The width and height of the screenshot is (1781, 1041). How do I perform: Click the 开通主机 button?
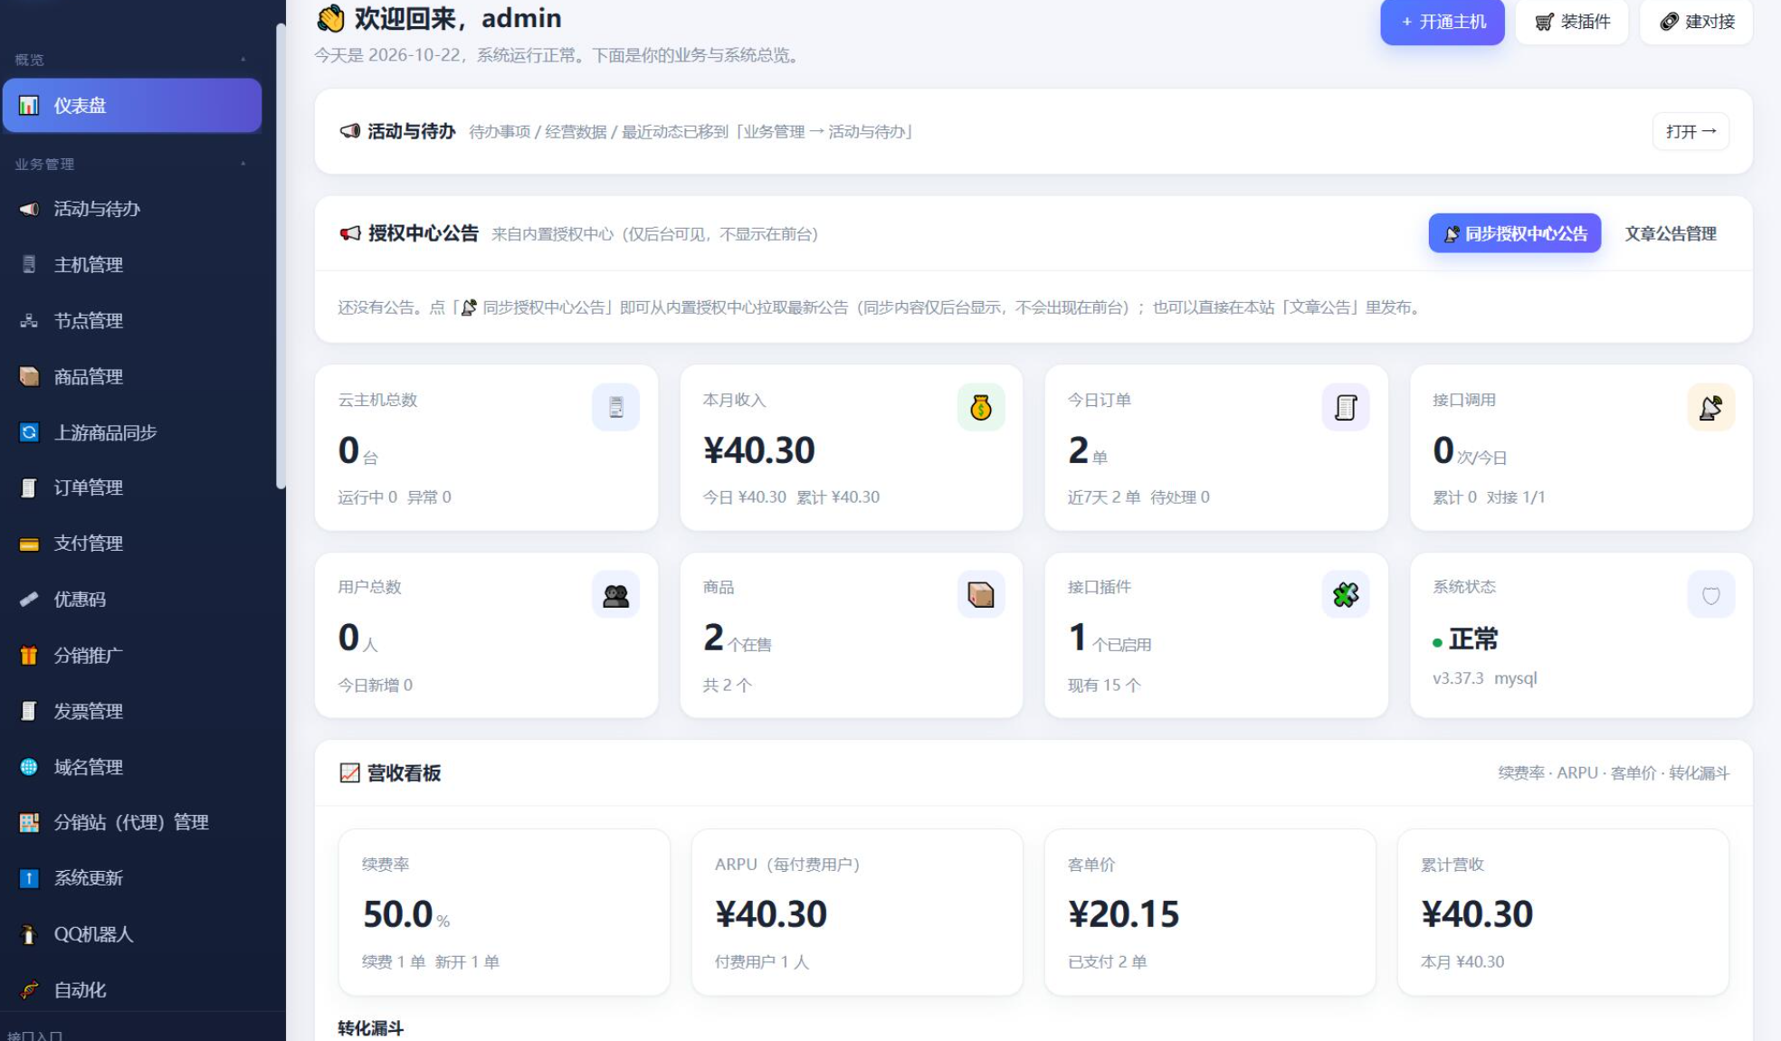(1442, 22)
